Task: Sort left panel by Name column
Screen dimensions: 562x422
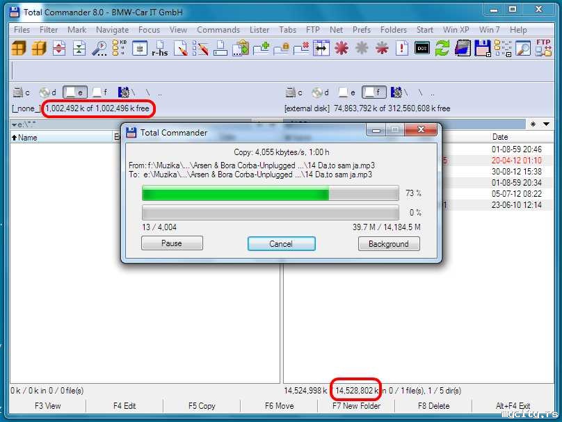Action: click(61, 137)
